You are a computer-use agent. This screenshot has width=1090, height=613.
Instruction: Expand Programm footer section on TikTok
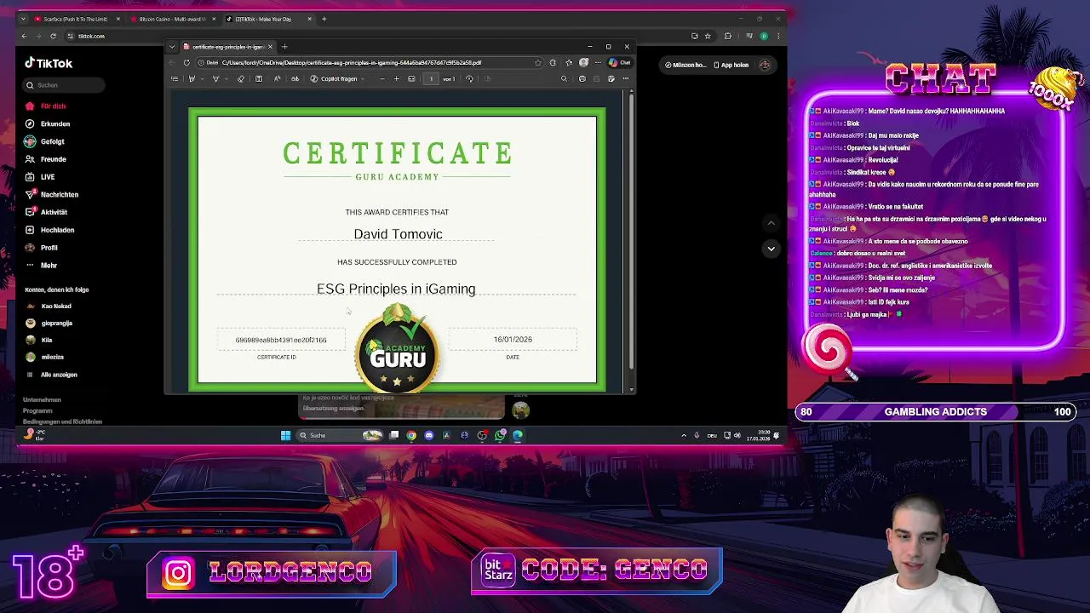(x=37, y=411)
